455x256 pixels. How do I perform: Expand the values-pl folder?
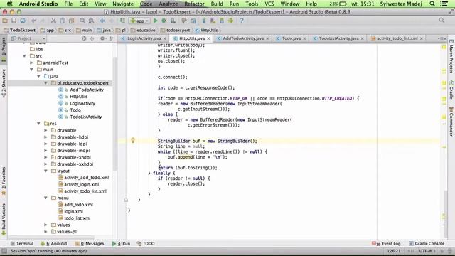click(45, 232)
